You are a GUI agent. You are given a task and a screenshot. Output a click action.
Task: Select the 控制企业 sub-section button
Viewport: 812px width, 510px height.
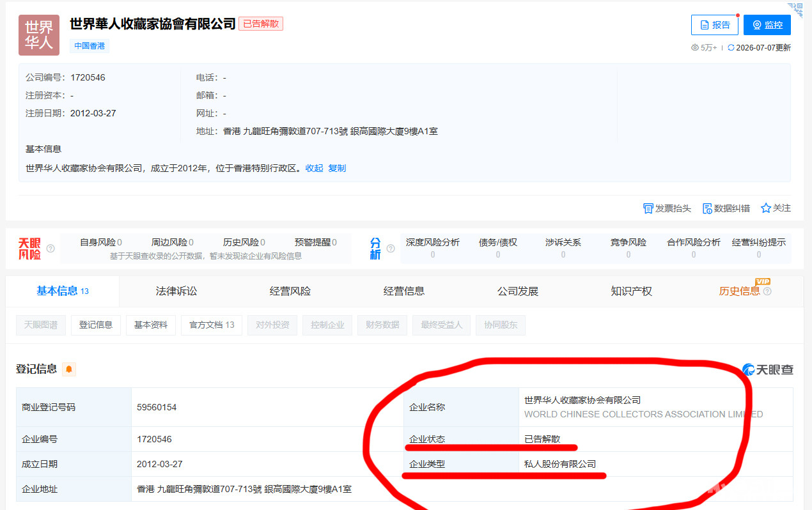click(327, 325)
